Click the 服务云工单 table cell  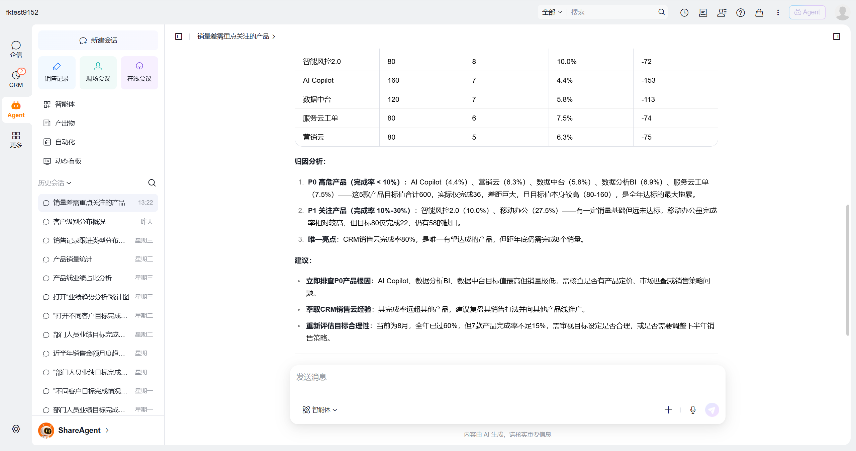click(337, 118)
